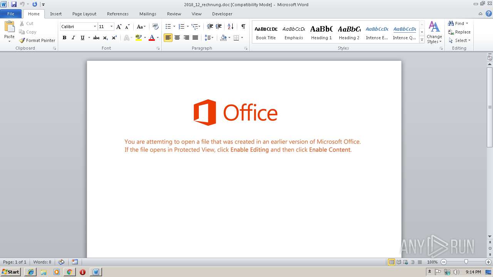
Task: Increase paragraph indent
Action: click(x=219, y=27)
